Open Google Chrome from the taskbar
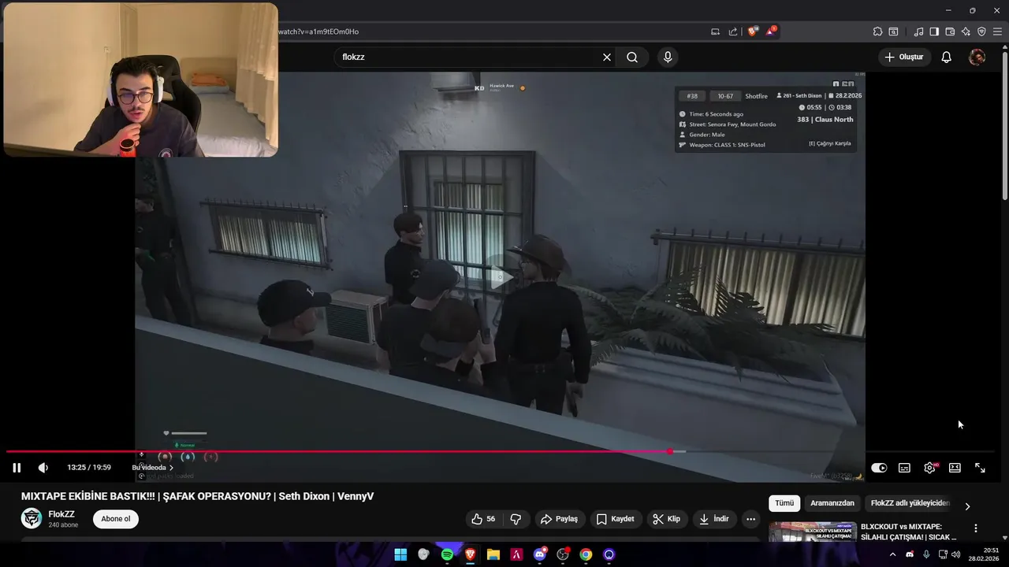Image resolution: width=1009 pixels, height=567 pixels. pyautogui.click(x=586, y=554)
